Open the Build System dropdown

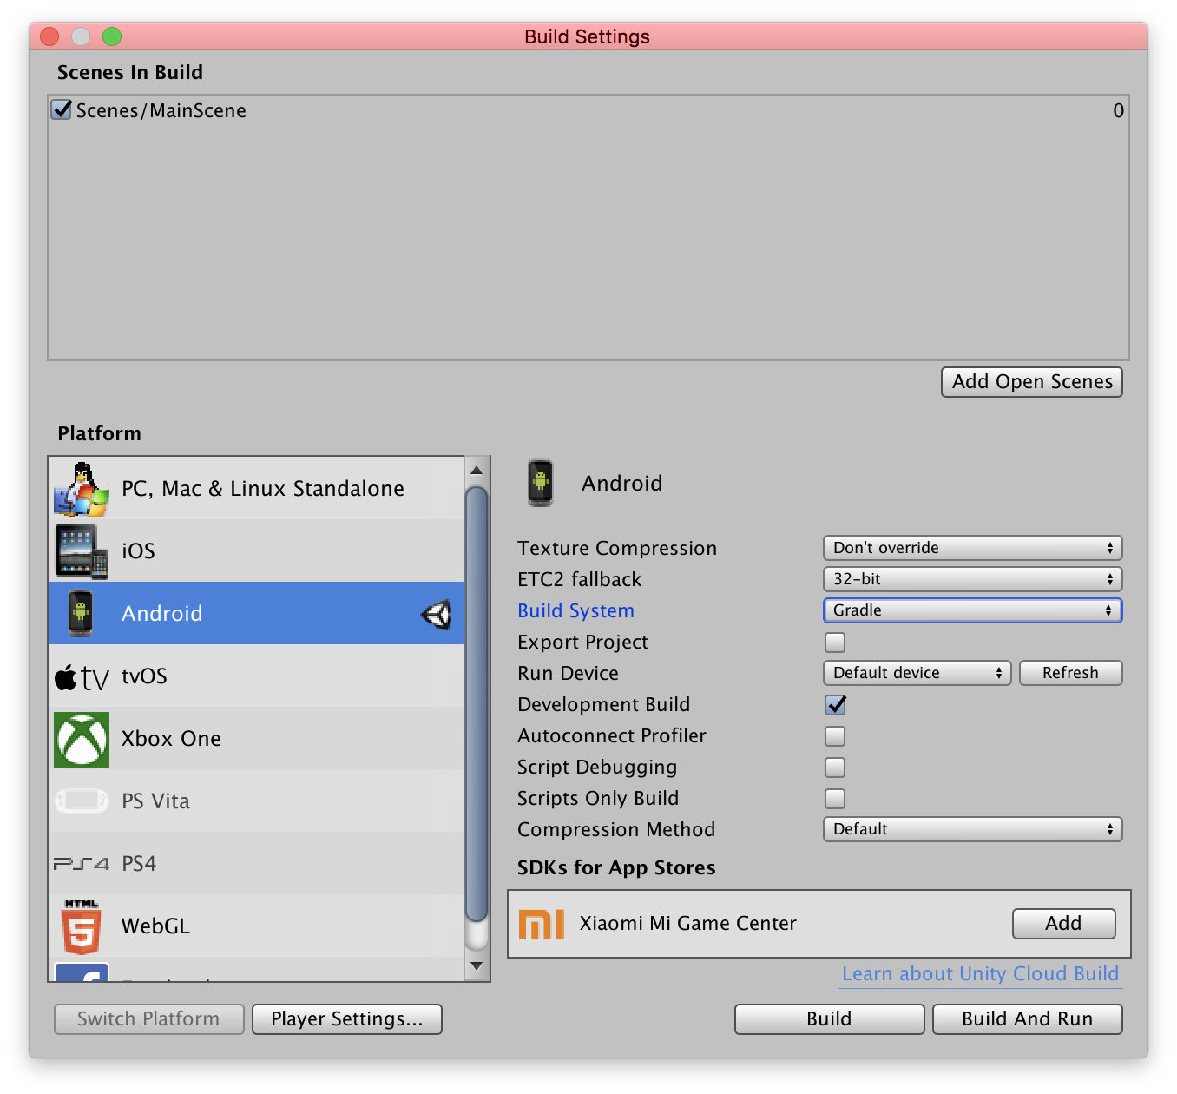pyautogui.click(x=971, y=610)
